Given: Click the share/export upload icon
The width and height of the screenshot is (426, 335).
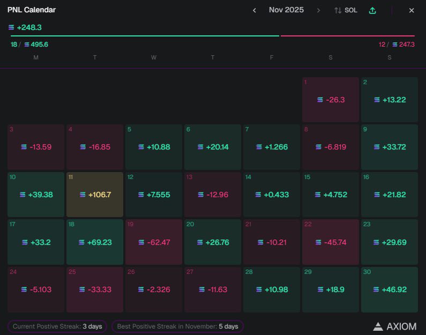Looking at the screenshot, I should coord(372,10).
